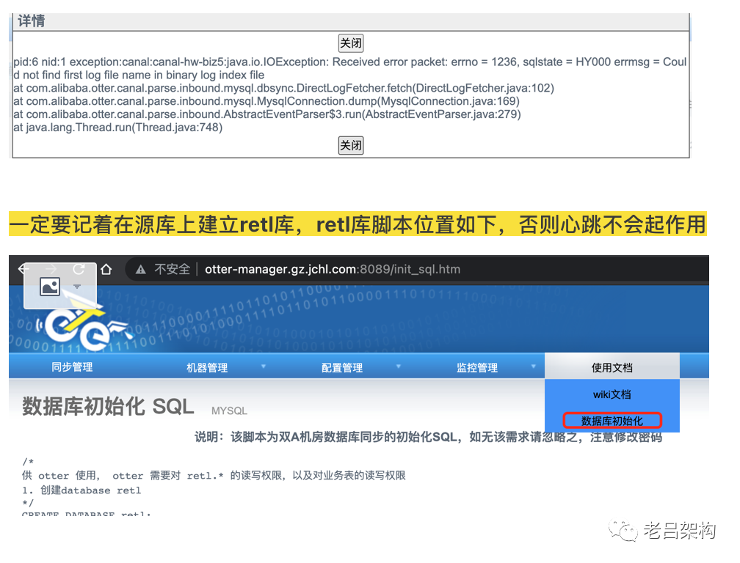Click the 详情 dialog title
Image resolution: width=740 pixels, height=563 pixels.
[x=31, y=21]
